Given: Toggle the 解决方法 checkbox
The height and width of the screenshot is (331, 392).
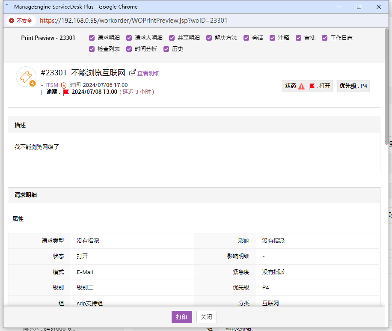Looking at the screenshot, I should coord(209,38).
